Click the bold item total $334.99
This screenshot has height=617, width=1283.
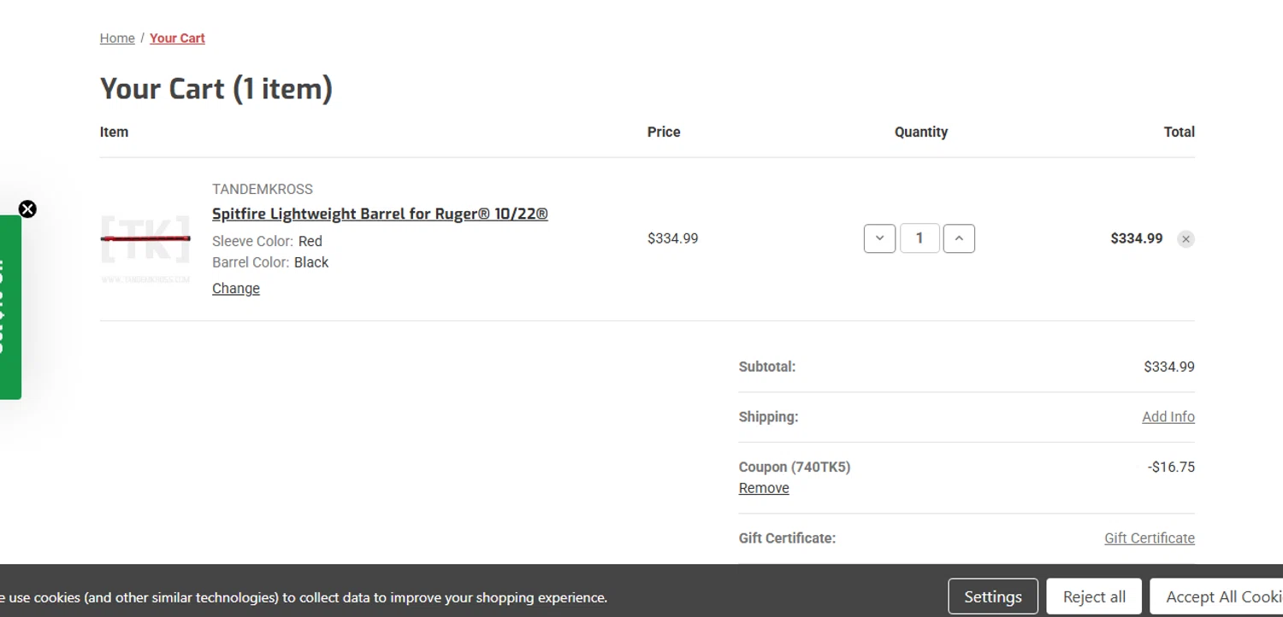(1137, 238)
